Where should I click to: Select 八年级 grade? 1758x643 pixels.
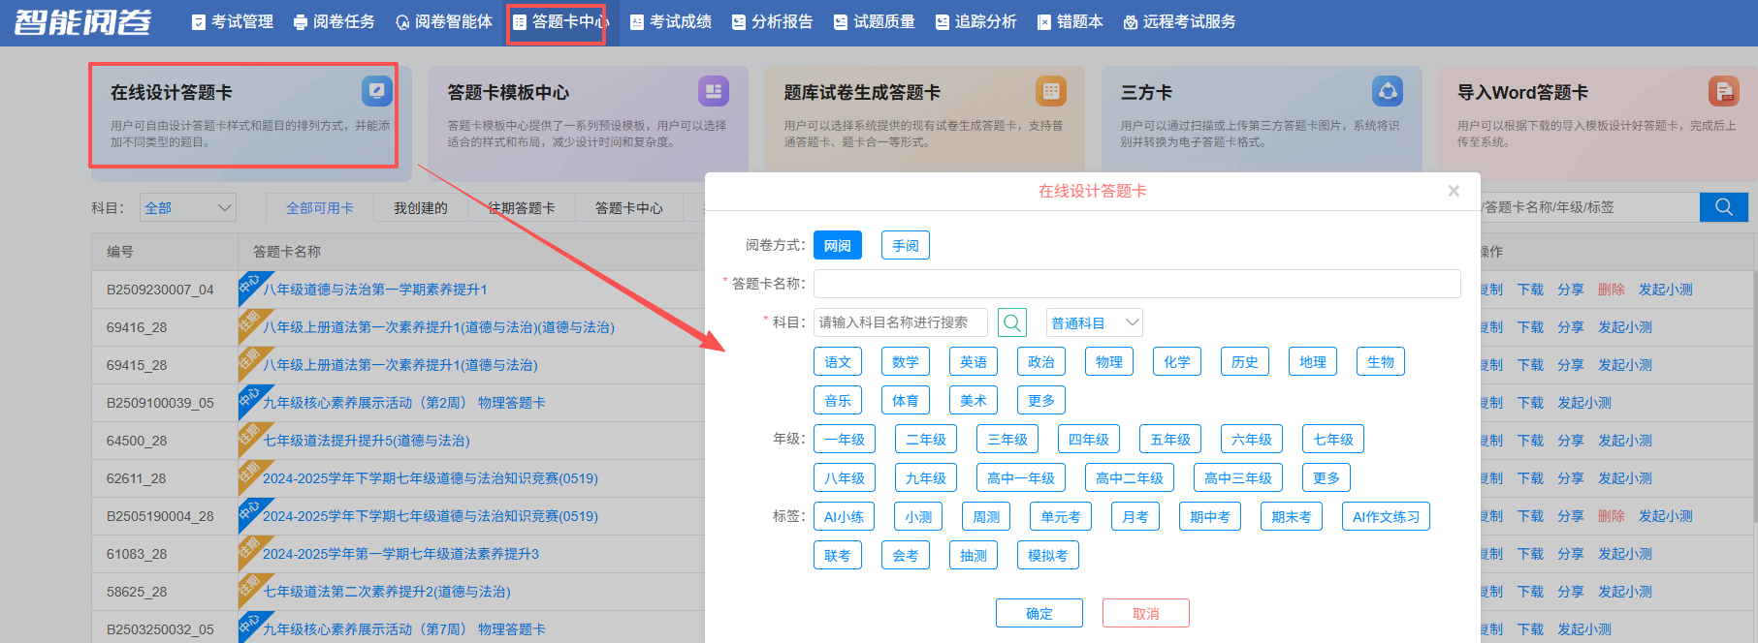point(845,477)
